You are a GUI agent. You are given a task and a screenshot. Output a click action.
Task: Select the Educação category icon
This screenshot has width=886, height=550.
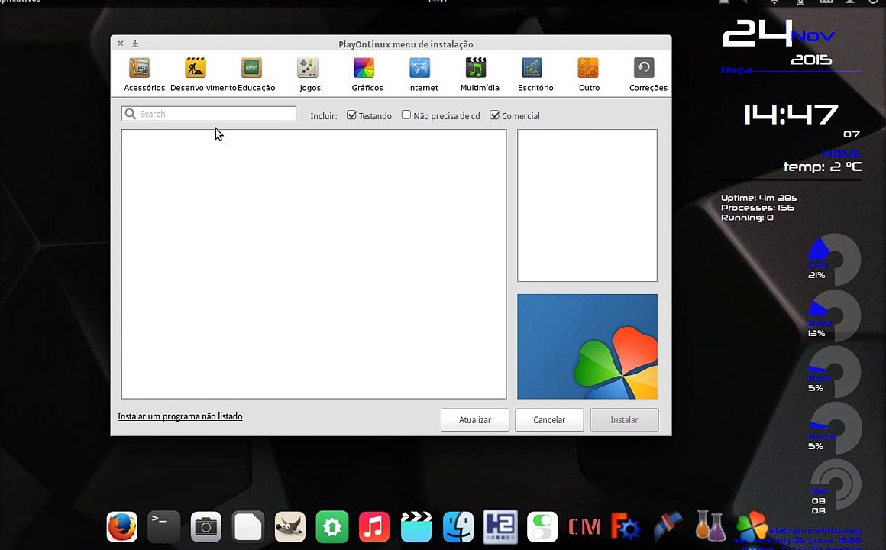[x=251, y=69]
